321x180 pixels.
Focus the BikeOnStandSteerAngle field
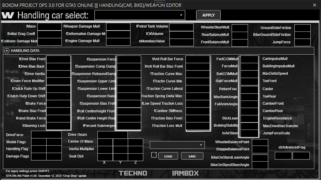[260, 165]
